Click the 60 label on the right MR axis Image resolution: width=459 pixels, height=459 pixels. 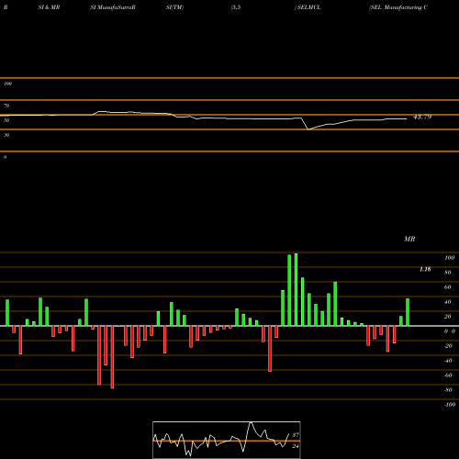pos(448,287)
